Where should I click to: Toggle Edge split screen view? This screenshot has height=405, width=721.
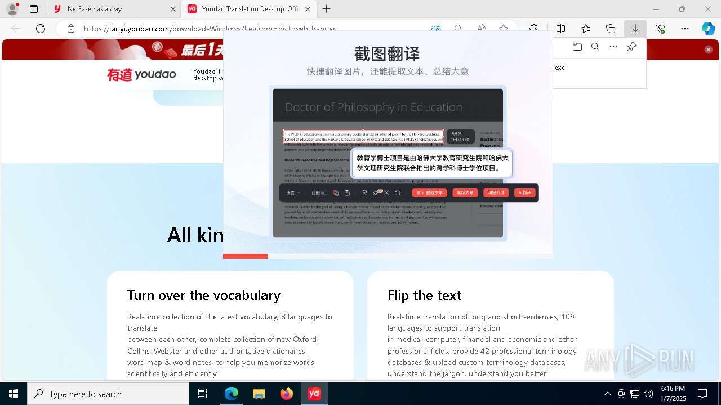[x=561, y=29]
